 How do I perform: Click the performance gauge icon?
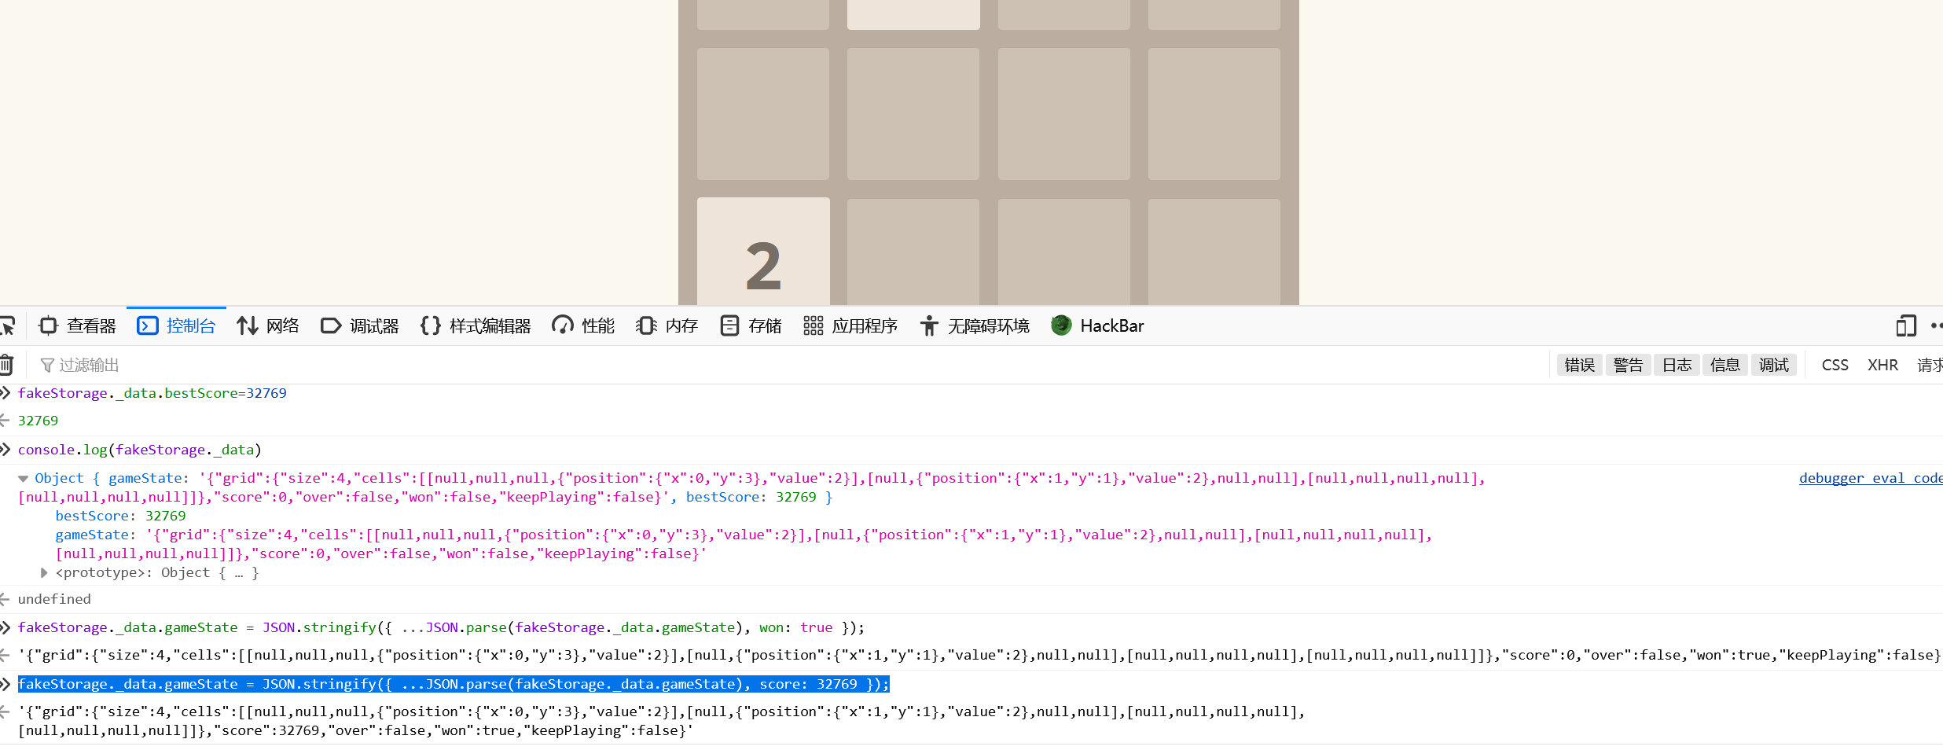coord(563,325)
